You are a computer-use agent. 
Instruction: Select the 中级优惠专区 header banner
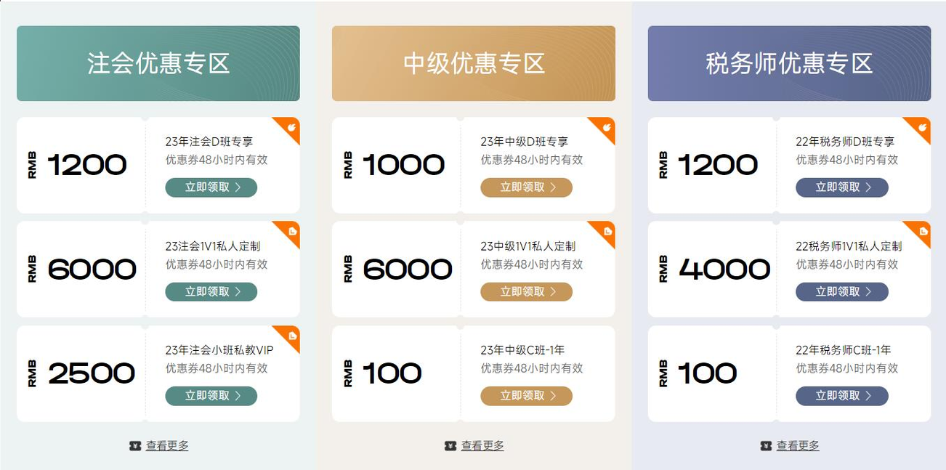473,62
